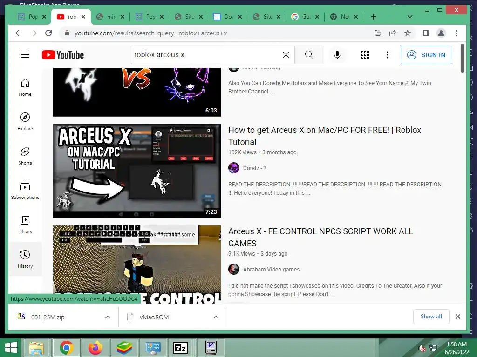Open Coralz channel link

tap(254, 168)
